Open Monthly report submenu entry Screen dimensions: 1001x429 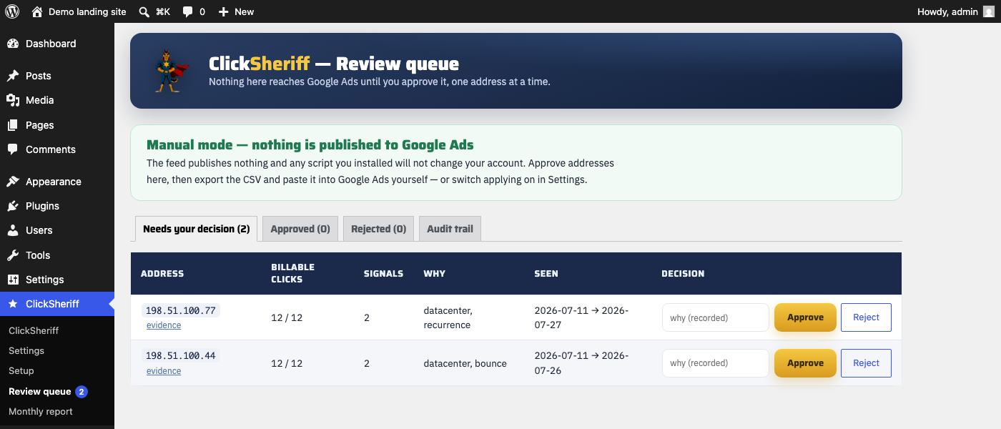pos(41,411)
